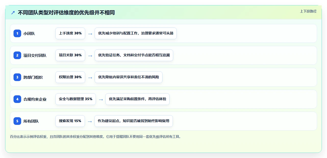The height and width of the screenshot is (158, 327).
Task: Click the diagonal arrow icon beside the title
Action: 13,12
